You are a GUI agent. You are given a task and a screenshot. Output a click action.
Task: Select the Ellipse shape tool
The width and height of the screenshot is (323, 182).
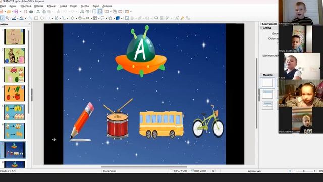tap(42, 18)
